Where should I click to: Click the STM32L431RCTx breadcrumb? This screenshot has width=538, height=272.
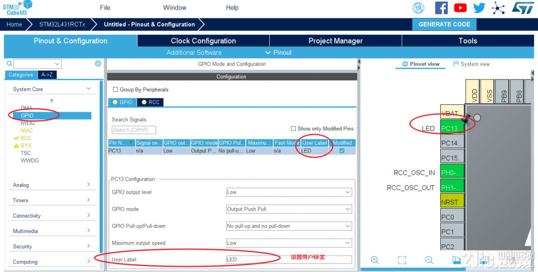point(62,24)
